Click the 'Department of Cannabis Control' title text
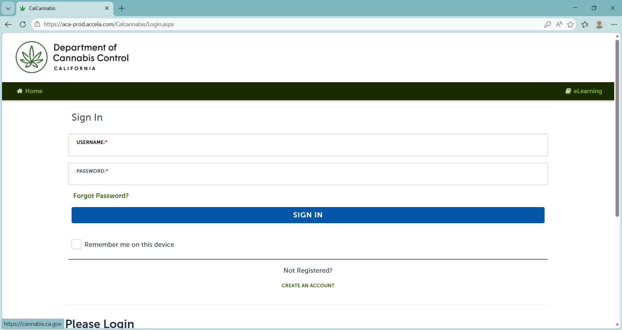The image size is (622, 330). (91, 53)
